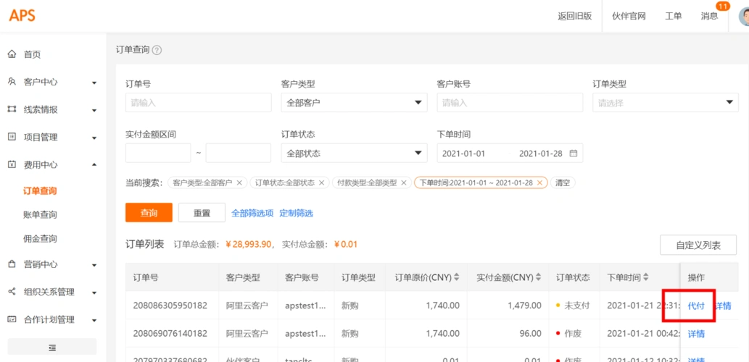Open the 订单类型 dropdown

665,103
